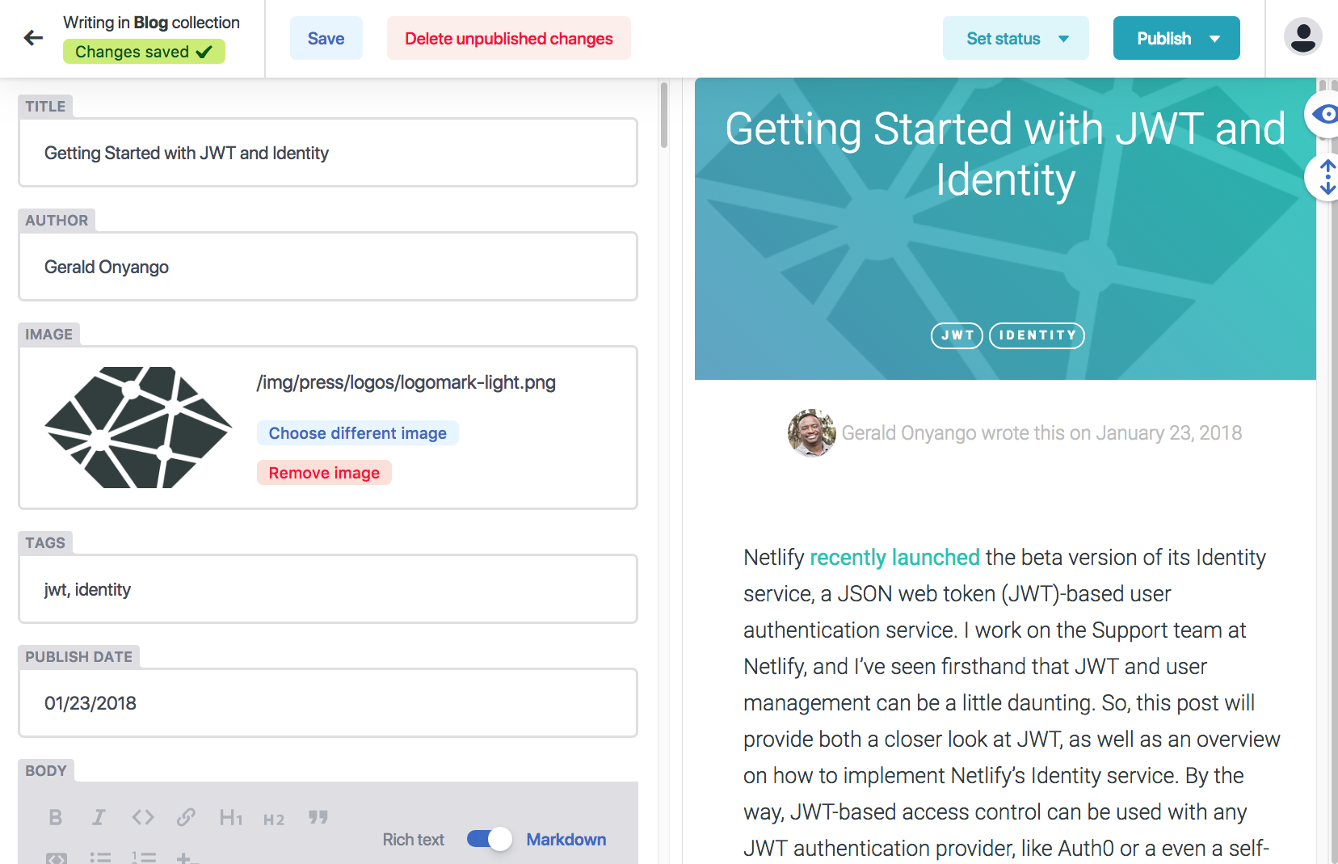Focus the Title input field
1338x864 pixels.
click(328, 153)
